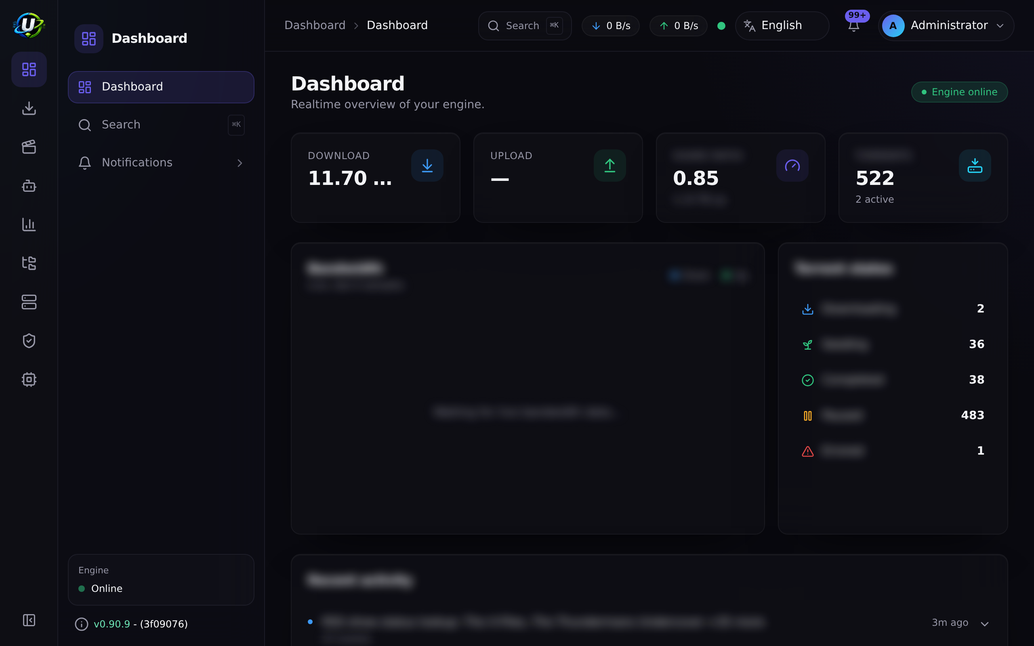Click the router download icon on the 522 card
Viewport: 1034px width, 646px height.
(975, 166)
